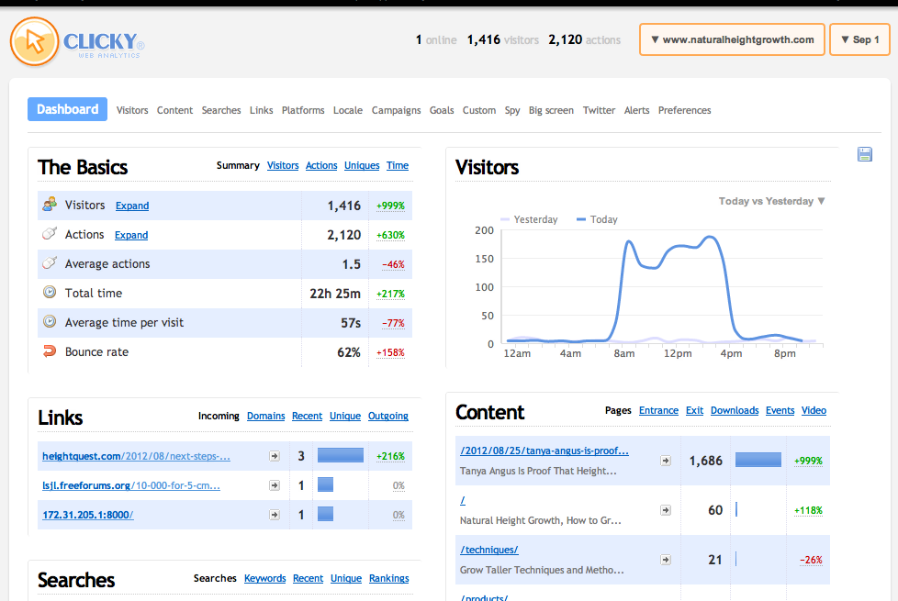Screen dimensions: 898x601
Task: Open the Alerts navigation tab
Action: [x=637, y=110]
